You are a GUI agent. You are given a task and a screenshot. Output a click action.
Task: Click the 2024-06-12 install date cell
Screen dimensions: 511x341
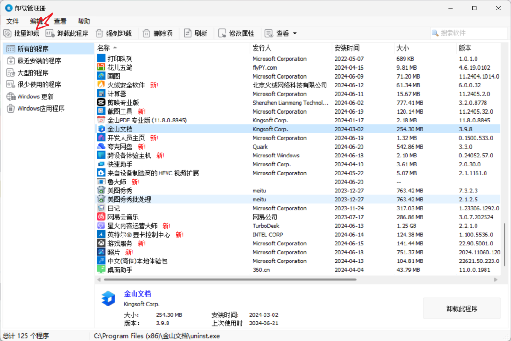pos(349,85)
